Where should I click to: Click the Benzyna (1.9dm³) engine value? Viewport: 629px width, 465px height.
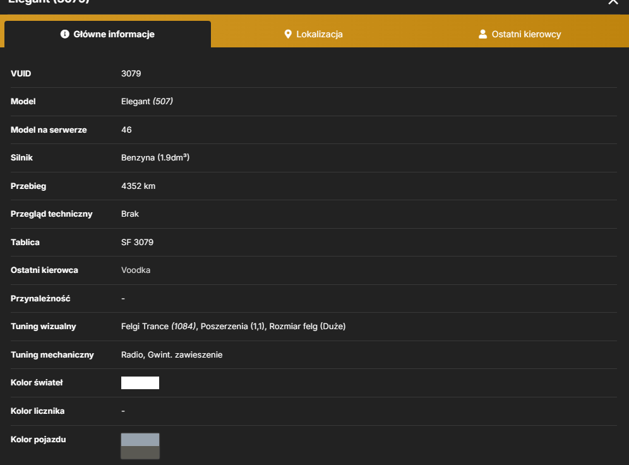(x=155, y=158)
